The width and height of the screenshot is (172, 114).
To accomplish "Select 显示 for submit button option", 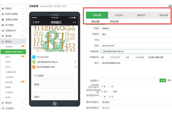I will pos(102,91).
